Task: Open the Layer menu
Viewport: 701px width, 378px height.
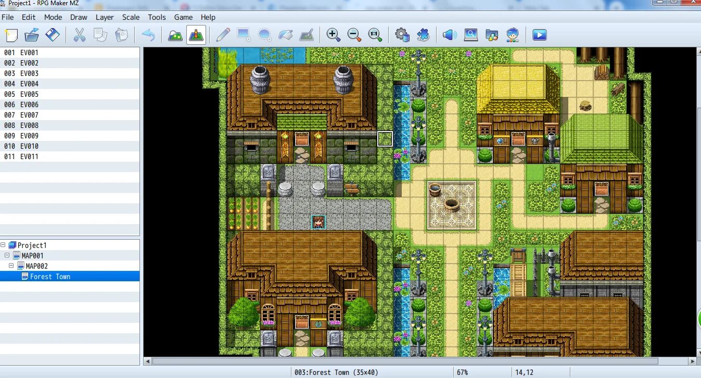Action: pos(105,17)
